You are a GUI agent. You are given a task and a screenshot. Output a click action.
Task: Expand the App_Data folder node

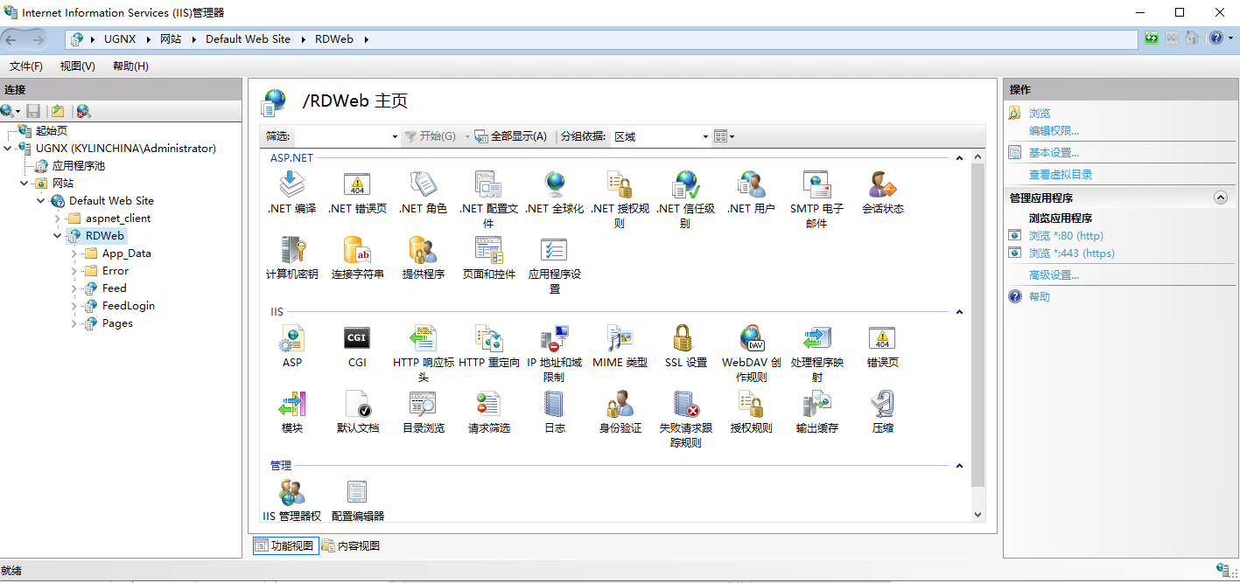point(74,253)
